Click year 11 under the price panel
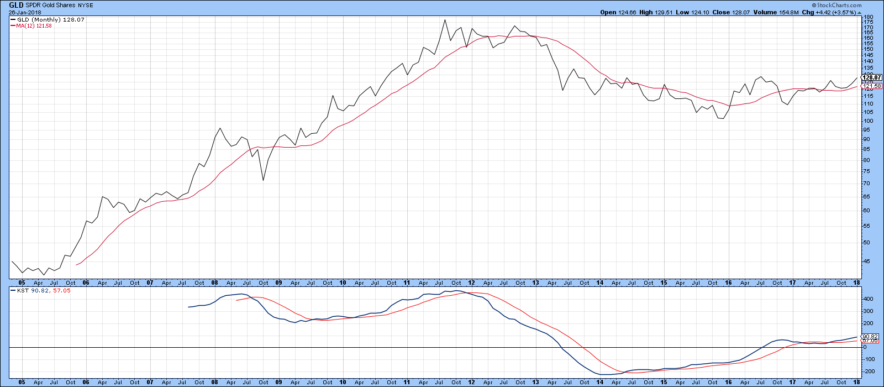This screenshot has height=387, width=884. (x=407, y=283)
